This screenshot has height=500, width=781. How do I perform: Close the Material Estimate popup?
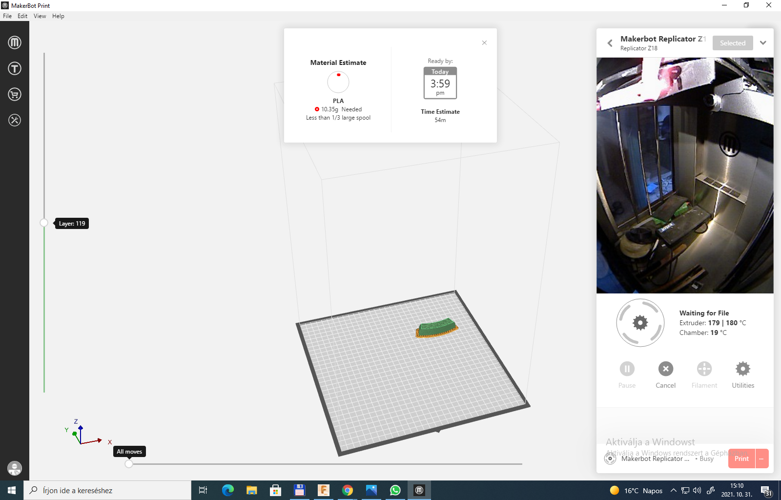(484, 43)
